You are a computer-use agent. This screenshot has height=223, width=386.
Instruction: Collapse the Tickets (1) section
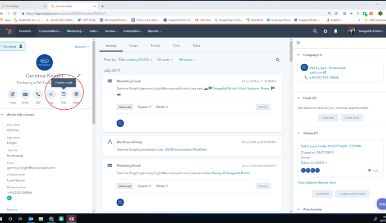click(298, 133)
